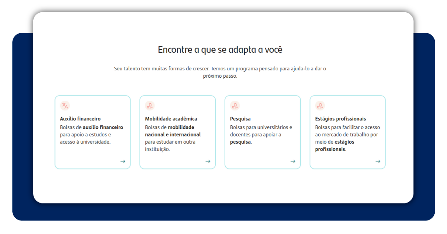Click the hand-coin icon in Estágios profissionais card
This screenshot has width=447, height=234.
click(320, 106)
